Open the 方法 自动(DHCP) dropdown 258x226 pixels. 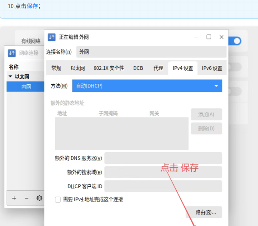click(x=147, y=86)
